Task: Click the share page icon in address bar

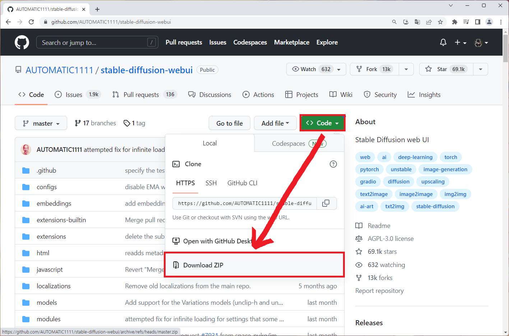Action: point(429,22)
